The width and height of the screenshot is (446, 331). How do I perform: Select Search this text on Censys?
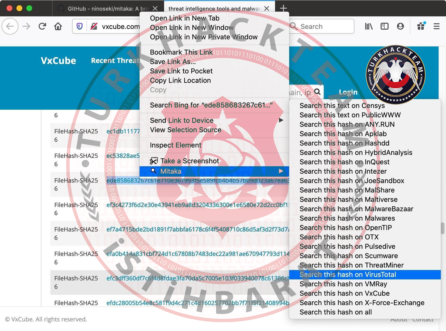click(365, 106)
